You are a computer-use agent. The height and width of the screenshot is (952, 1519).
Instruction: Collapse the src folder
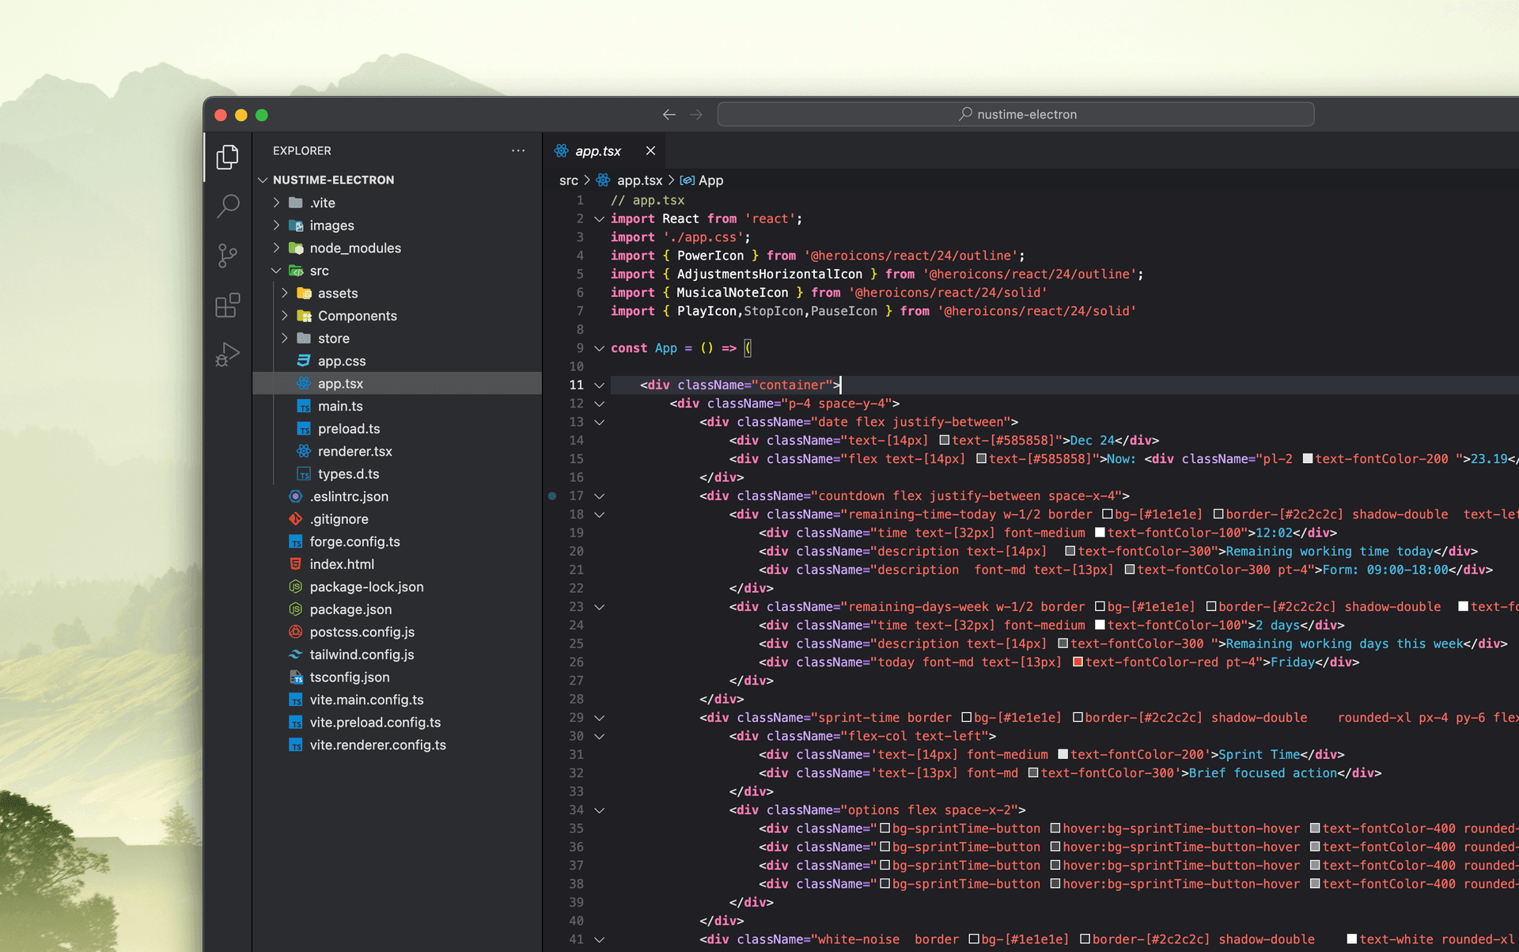276,271
